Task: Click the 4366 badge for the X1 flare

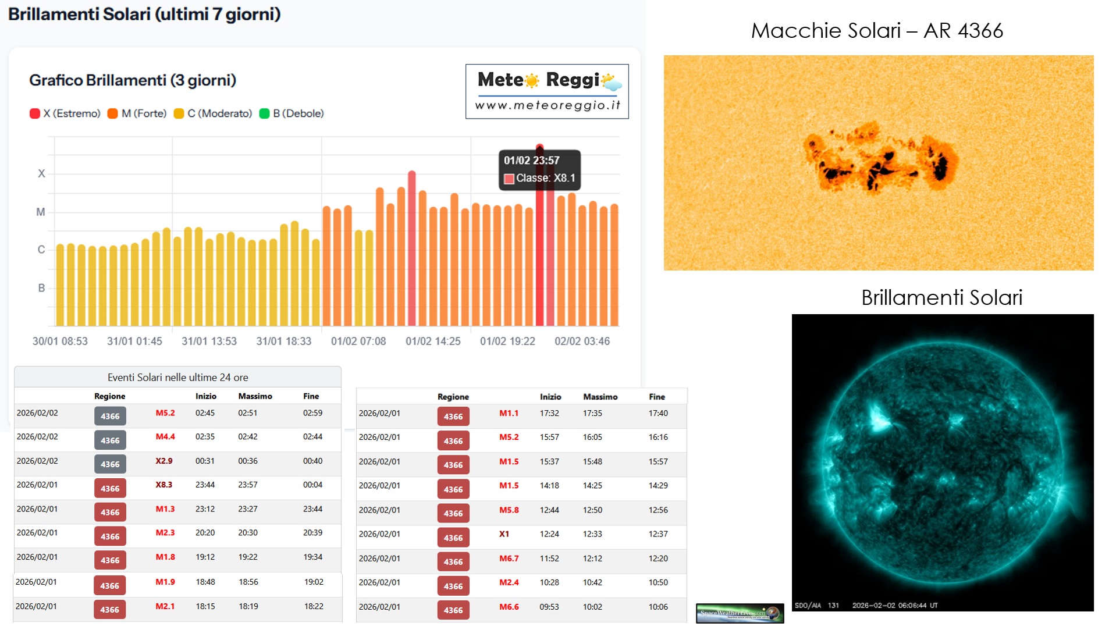Action: 453,538
